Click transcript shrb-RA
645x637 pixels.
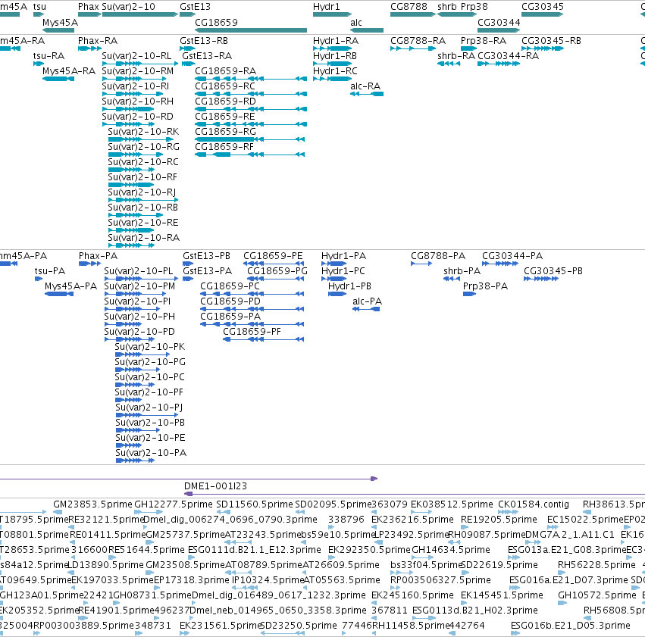tap(456, 56)
